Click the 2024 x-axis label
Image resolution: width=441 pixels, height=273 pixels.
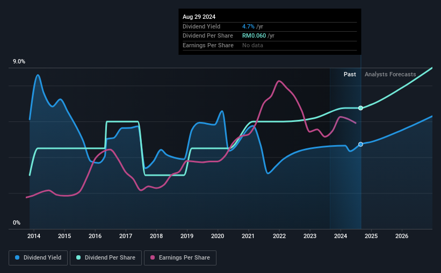pos(341,236)
